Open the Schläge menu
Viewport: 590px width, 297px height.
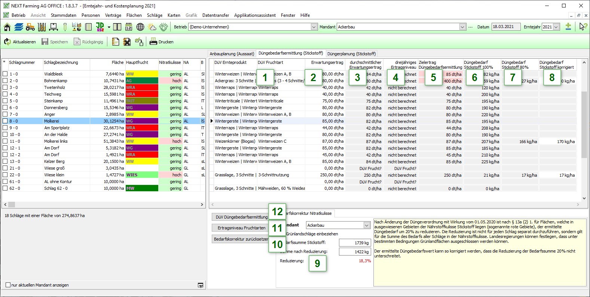pyautogui.click(x=155, y=15)
